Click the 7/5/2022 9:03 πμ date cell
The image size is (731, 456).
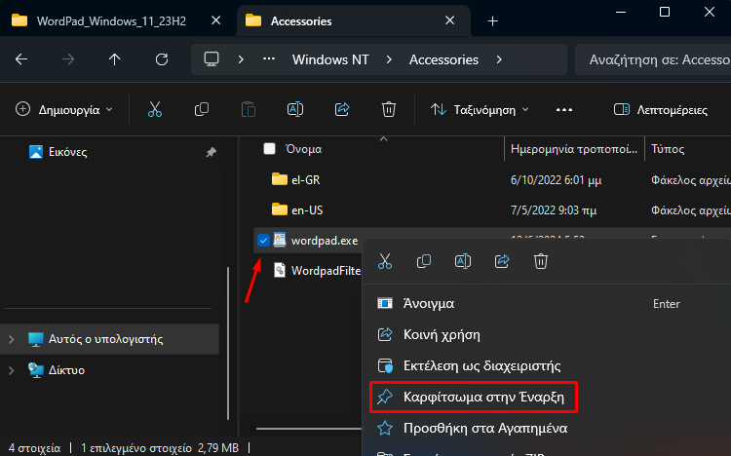click(554, 210)
